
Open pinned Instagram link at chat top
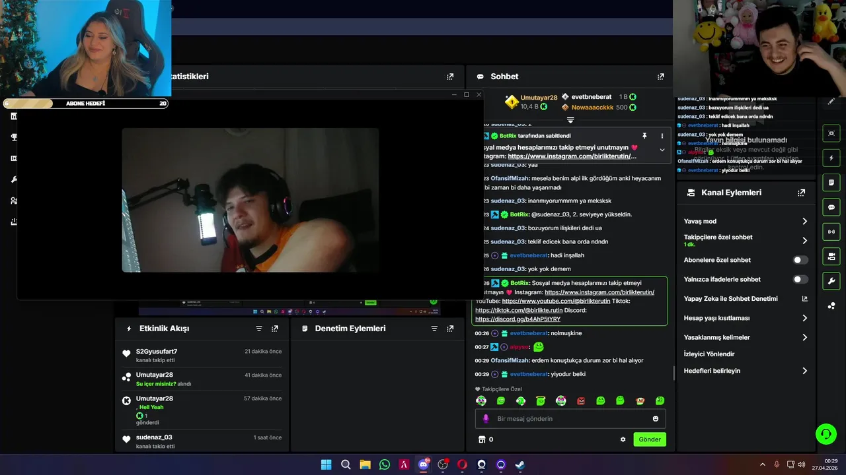[572, 156]
